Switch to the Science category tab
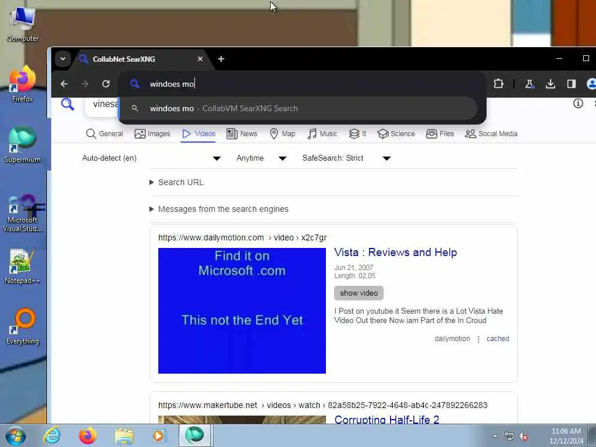The height and width of the screenshot is (447, 596). (396, 134)
